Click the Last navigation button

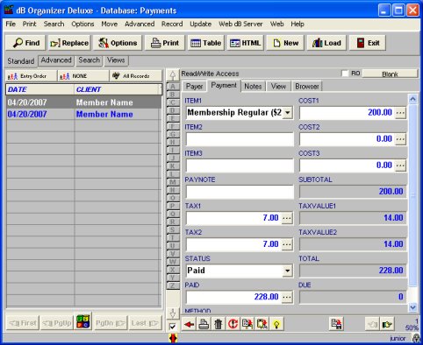pos(145,323)
